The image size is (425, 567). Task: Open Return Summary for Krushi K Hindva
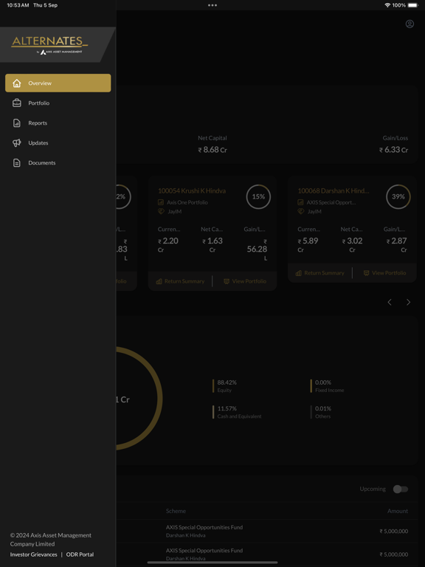[x=180, y=281]
